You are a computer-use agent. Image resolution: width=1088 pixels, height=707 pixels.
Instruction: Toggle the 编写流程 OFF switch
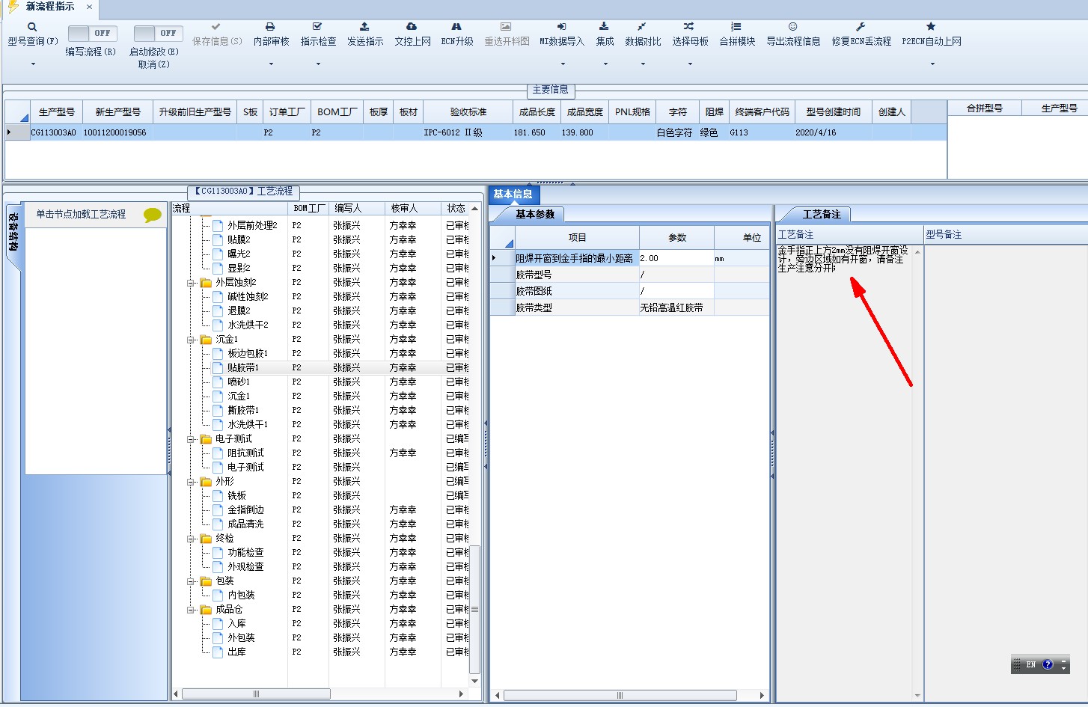coord(92,34)
